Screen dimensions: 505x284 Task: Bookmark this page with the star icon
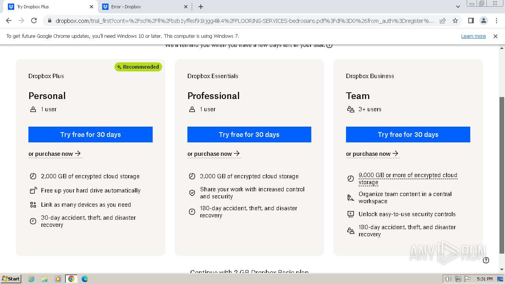tap(455, 21)
